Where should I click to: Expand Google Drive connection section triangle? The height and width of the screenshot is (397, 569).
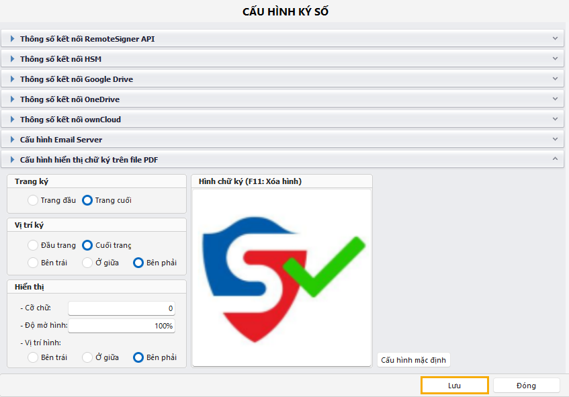12,79
